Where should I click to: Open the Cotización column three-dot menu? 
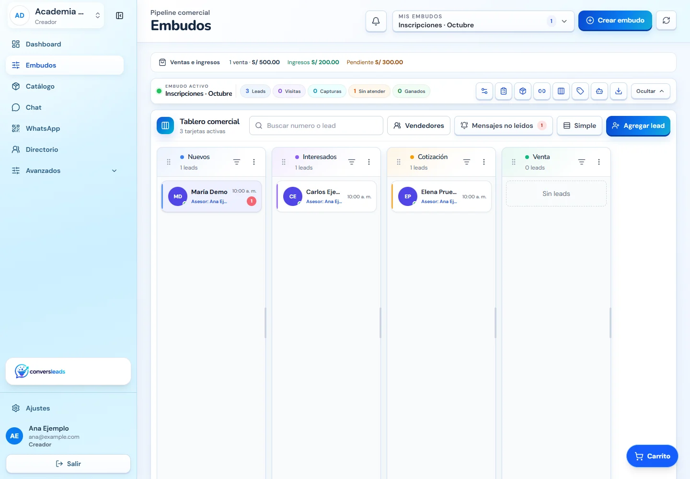[484, 162]
